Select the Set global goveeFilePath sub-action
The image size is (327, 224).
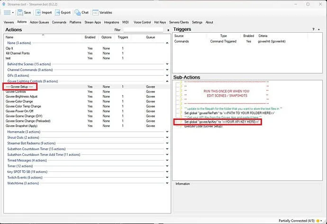click(229, 113)
